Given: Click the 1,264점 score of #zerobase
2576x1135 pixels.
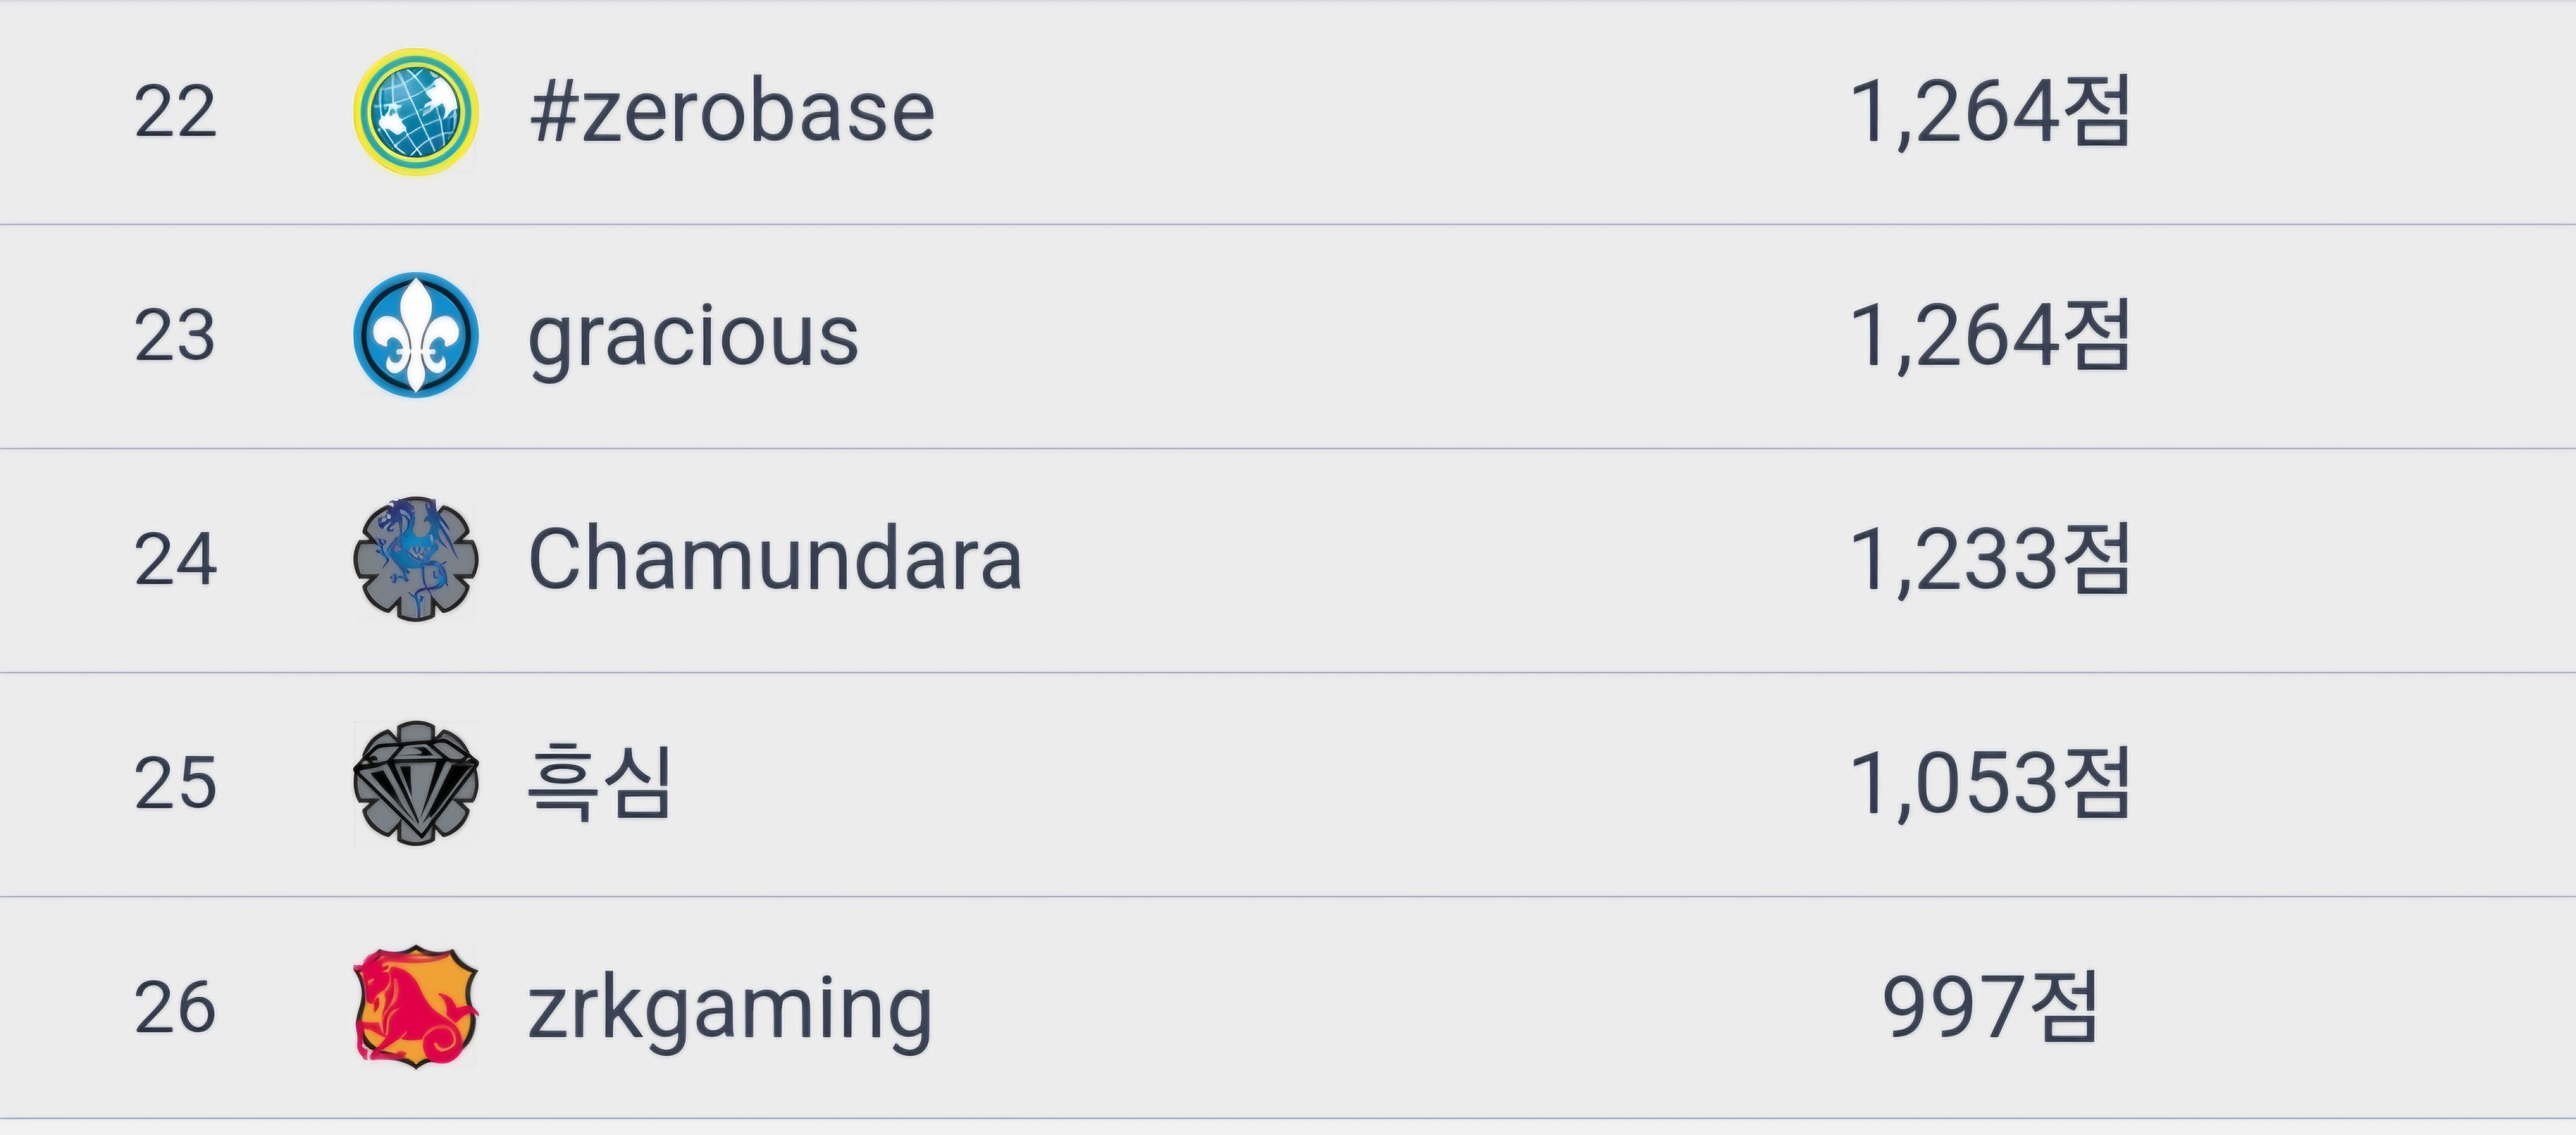Looking at the screenshot, I should click(x=1990, y=111).
